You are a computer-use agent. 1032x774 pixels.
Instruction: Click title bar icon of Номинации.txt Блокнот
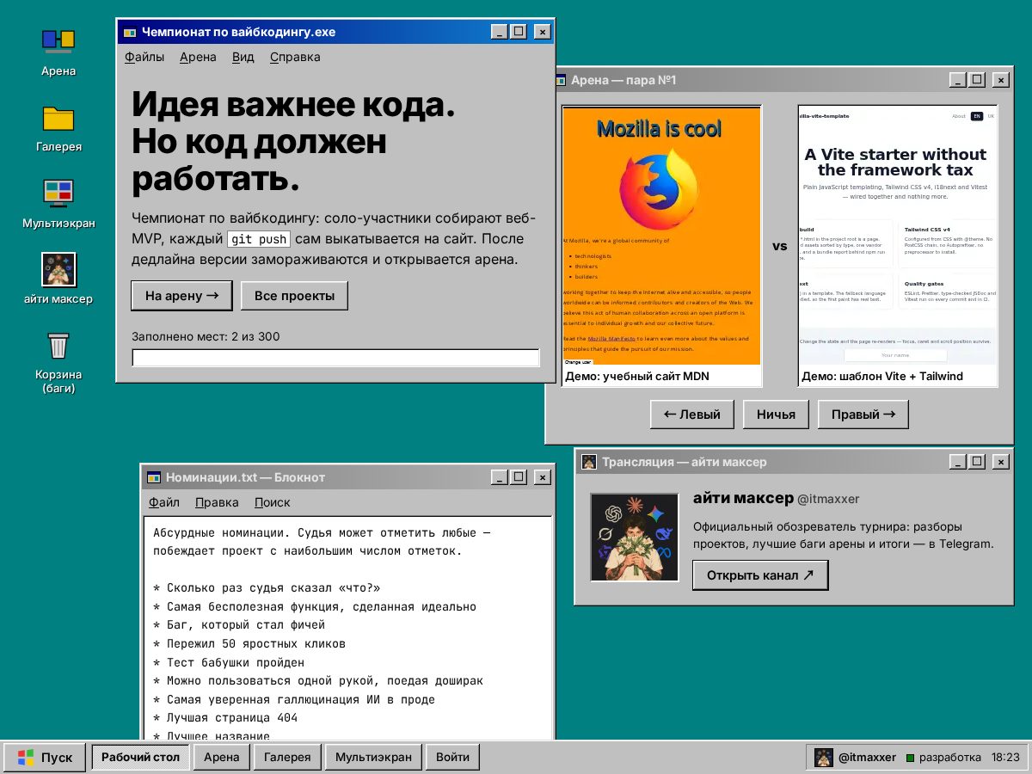pyautogui.click(x=154, y=477)
